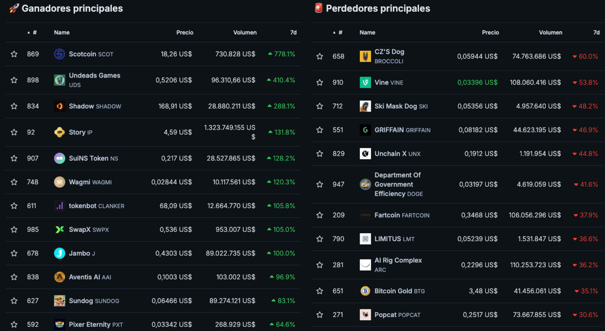The width and height of the screenshot is (605, 331).
Task: Sort losers table by Precio header
Action: pos(491,32)
